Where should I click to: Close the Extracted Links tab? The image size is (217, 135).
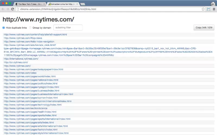77,4
